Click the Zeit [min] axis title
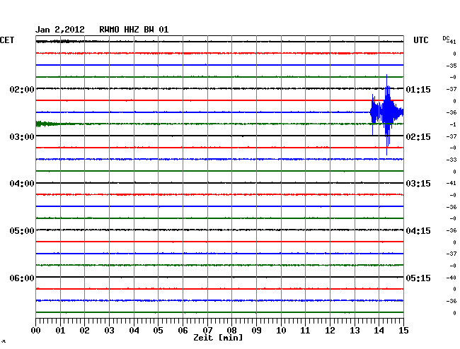The width and height of the screenshot is (460, 349). tap(218, 338)
